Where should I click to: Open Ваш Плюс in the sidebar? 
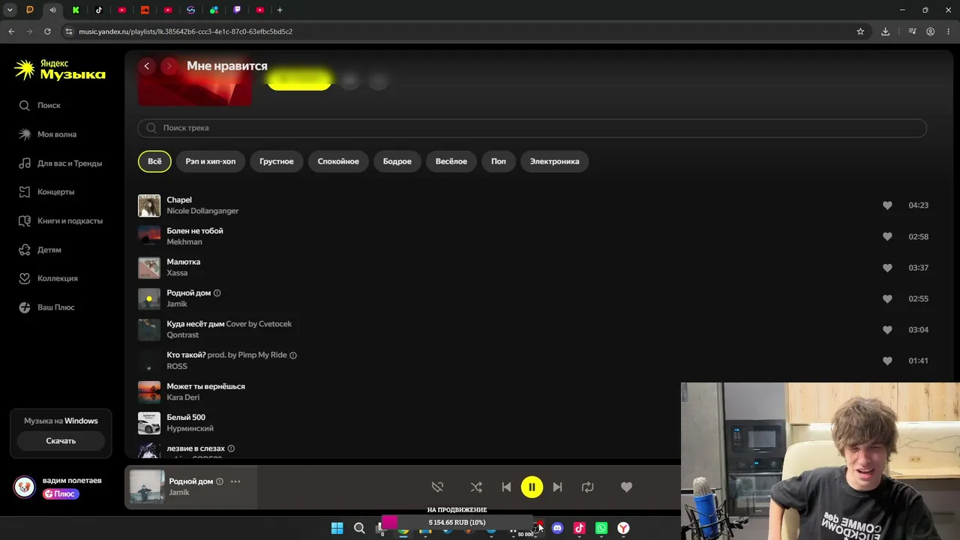pyautogui.click(x=46, y=307)
